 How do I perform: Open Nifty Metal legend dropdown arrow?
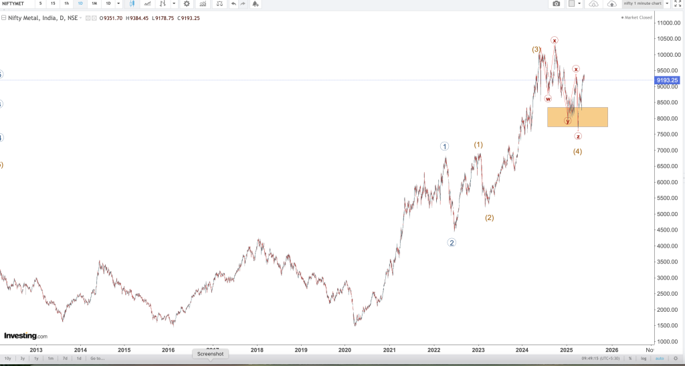[x=80, y=18]
